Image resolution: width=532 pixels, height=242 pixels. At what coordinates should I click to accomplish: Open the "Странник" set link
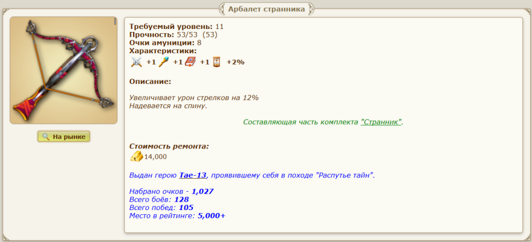click(x=381, y=122)
